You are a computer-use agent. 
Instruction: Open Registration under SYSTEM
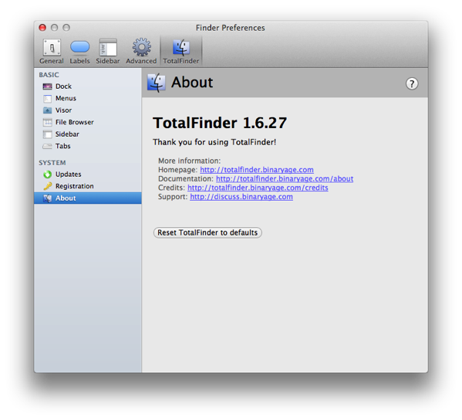[88, 186]
